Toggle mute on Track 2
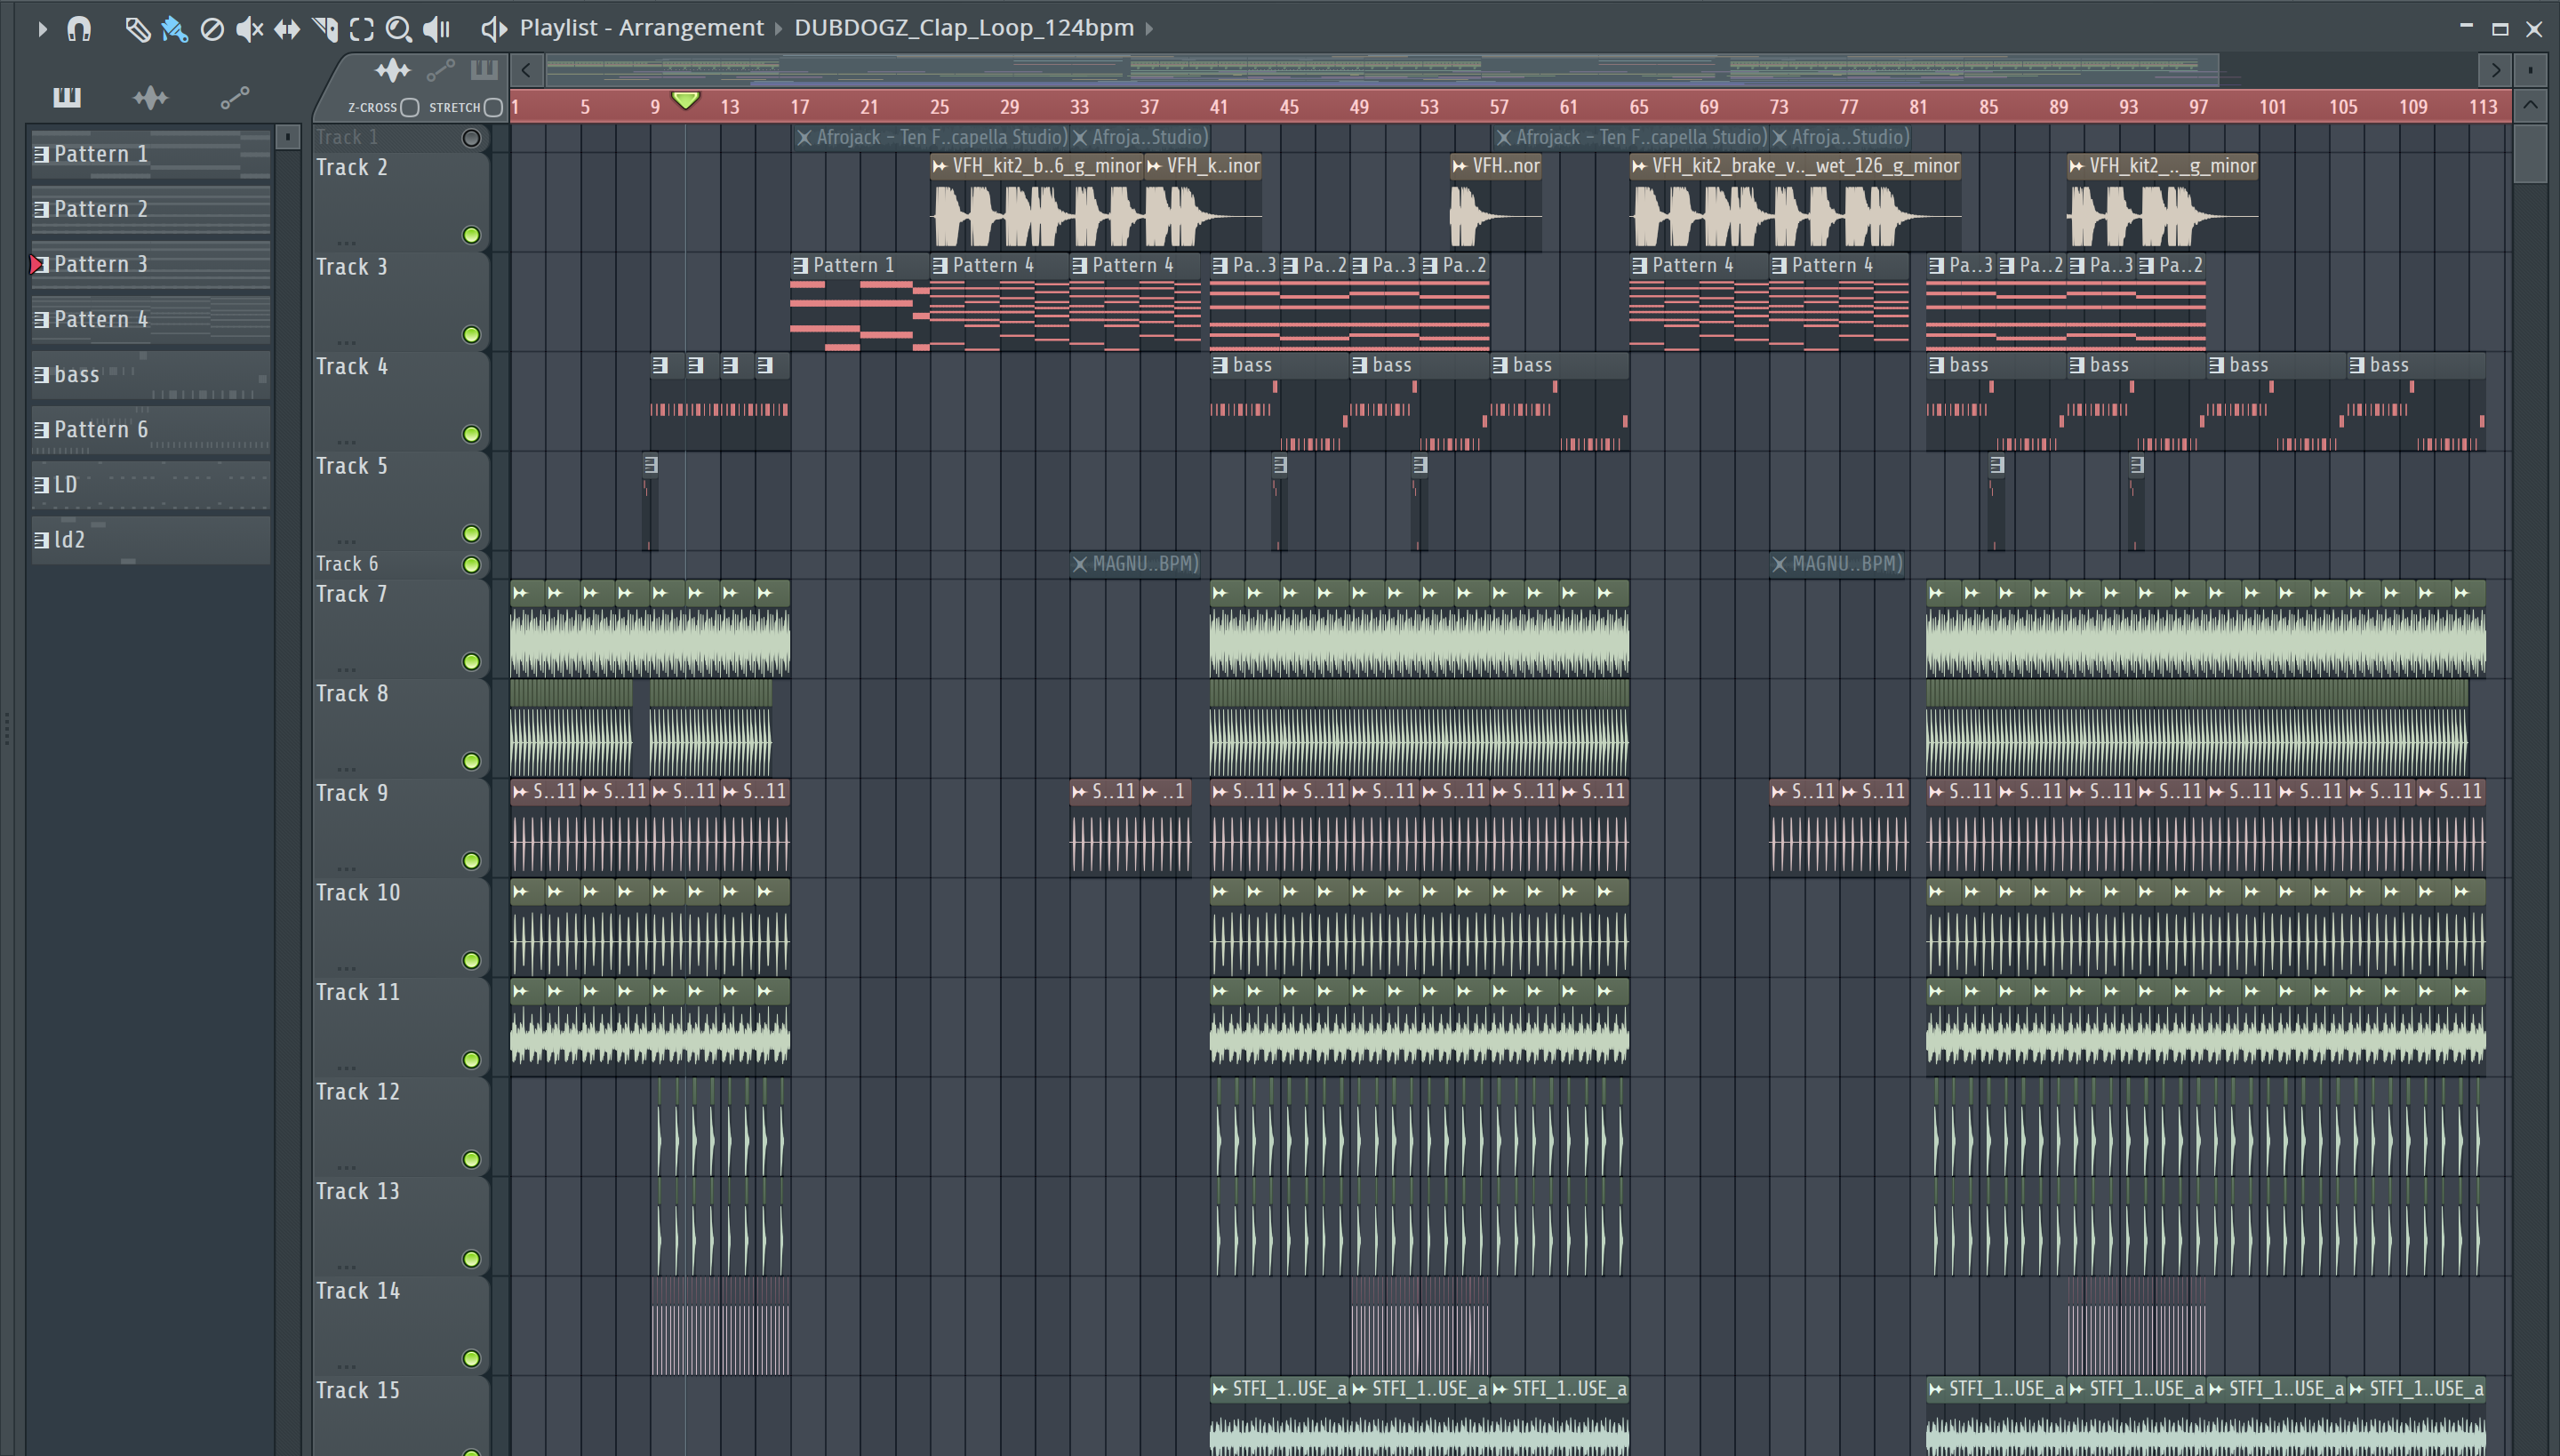The height and width of the screenshot is (1456, 2560). pos(471,235)
